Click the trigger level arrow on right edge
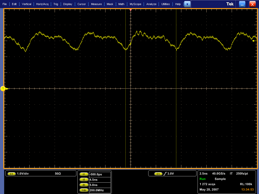The width and height of the screenshot is (259, 194). tap(254, 41)
